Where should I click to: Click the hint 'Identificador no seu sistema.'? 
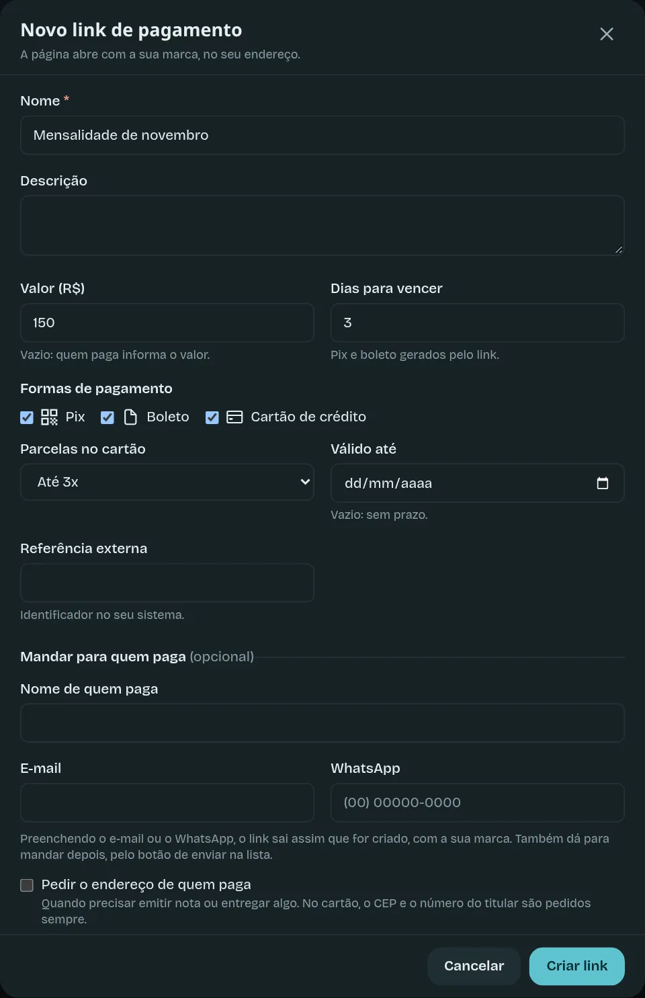pos(102,615)
